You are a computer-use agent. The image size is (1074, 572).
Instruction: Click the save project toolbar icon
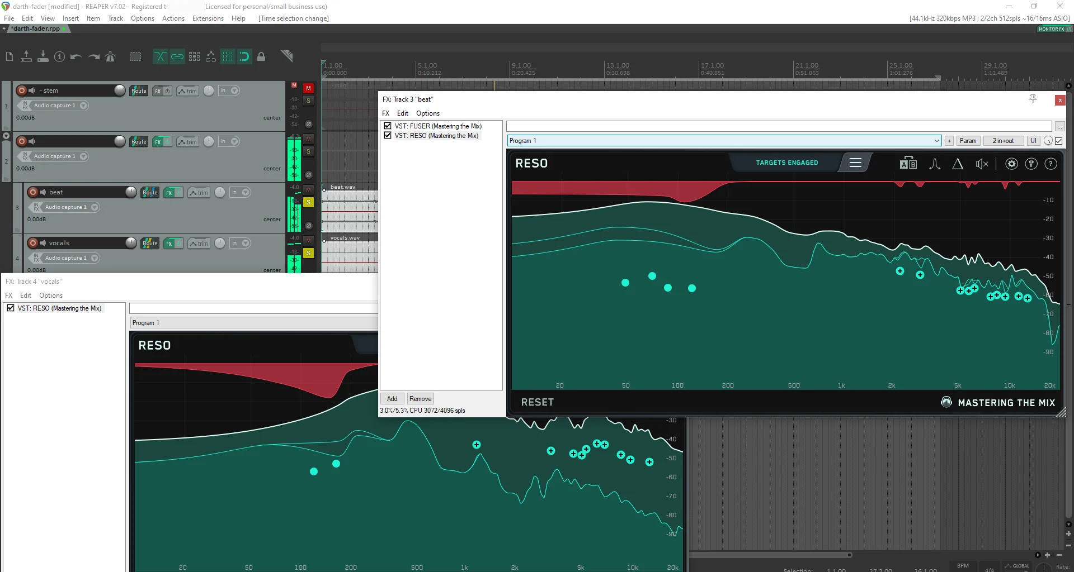point(43,56)
